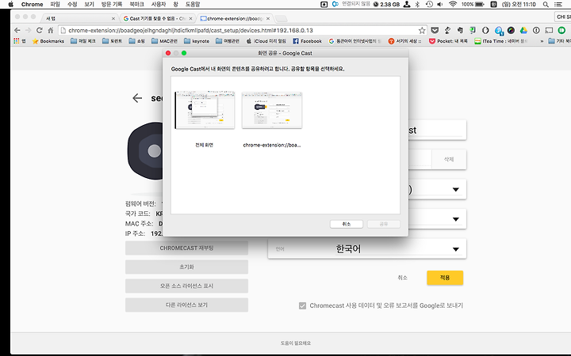
Task: Open the Apple menu
Action: click(x=10, y=5)
